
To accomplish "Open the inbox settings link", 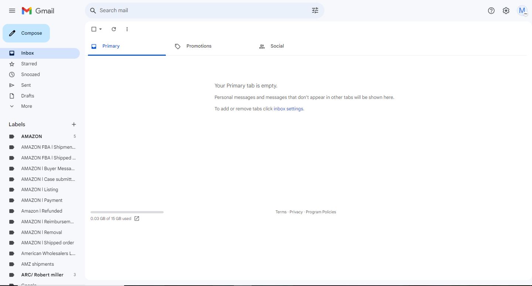I will (x=289, y=109).
